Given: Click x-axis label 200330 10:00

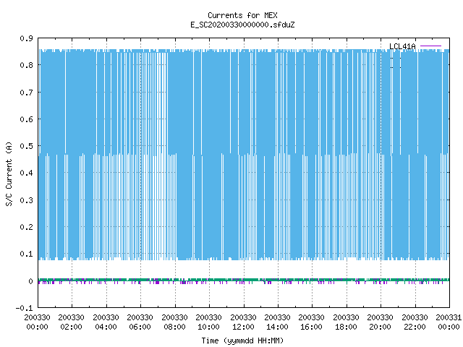Looking at the screenshot, I should (208, 322).
